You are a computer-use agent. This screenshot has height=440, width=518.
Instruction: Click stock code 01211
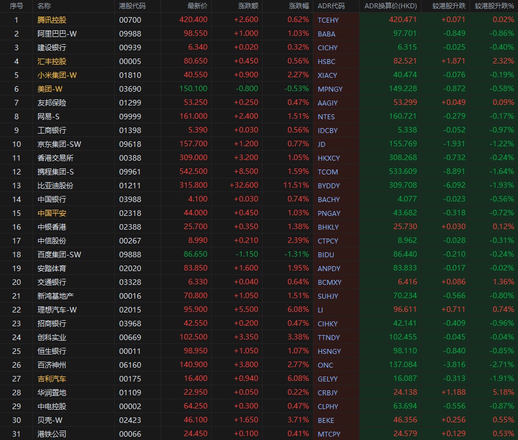click(x=130, y=185)
